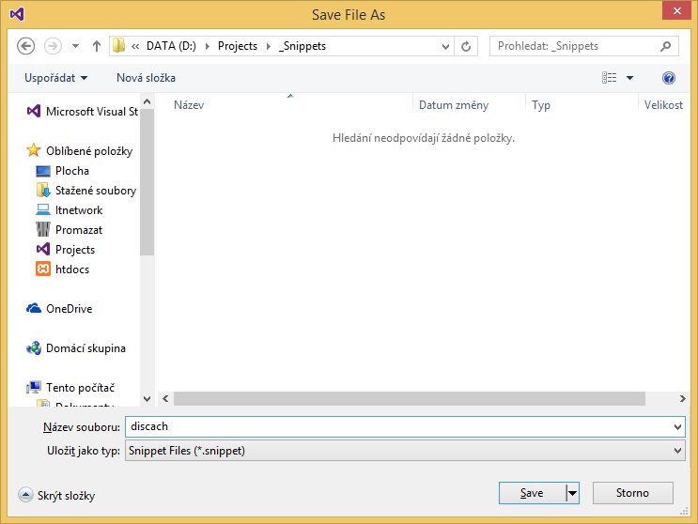Click the folder icon in address bar
The width and height of the screenshot is (698, 524).
click(x=118, y=46)
